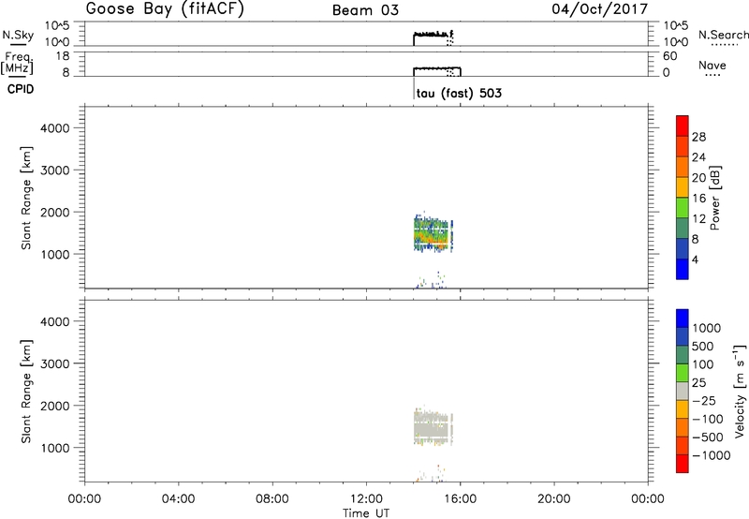This screenshot has height=519, width=749.
Task: Click the '1000' tick on power panel
Action: pyautogui.click(x=55, y=254)
